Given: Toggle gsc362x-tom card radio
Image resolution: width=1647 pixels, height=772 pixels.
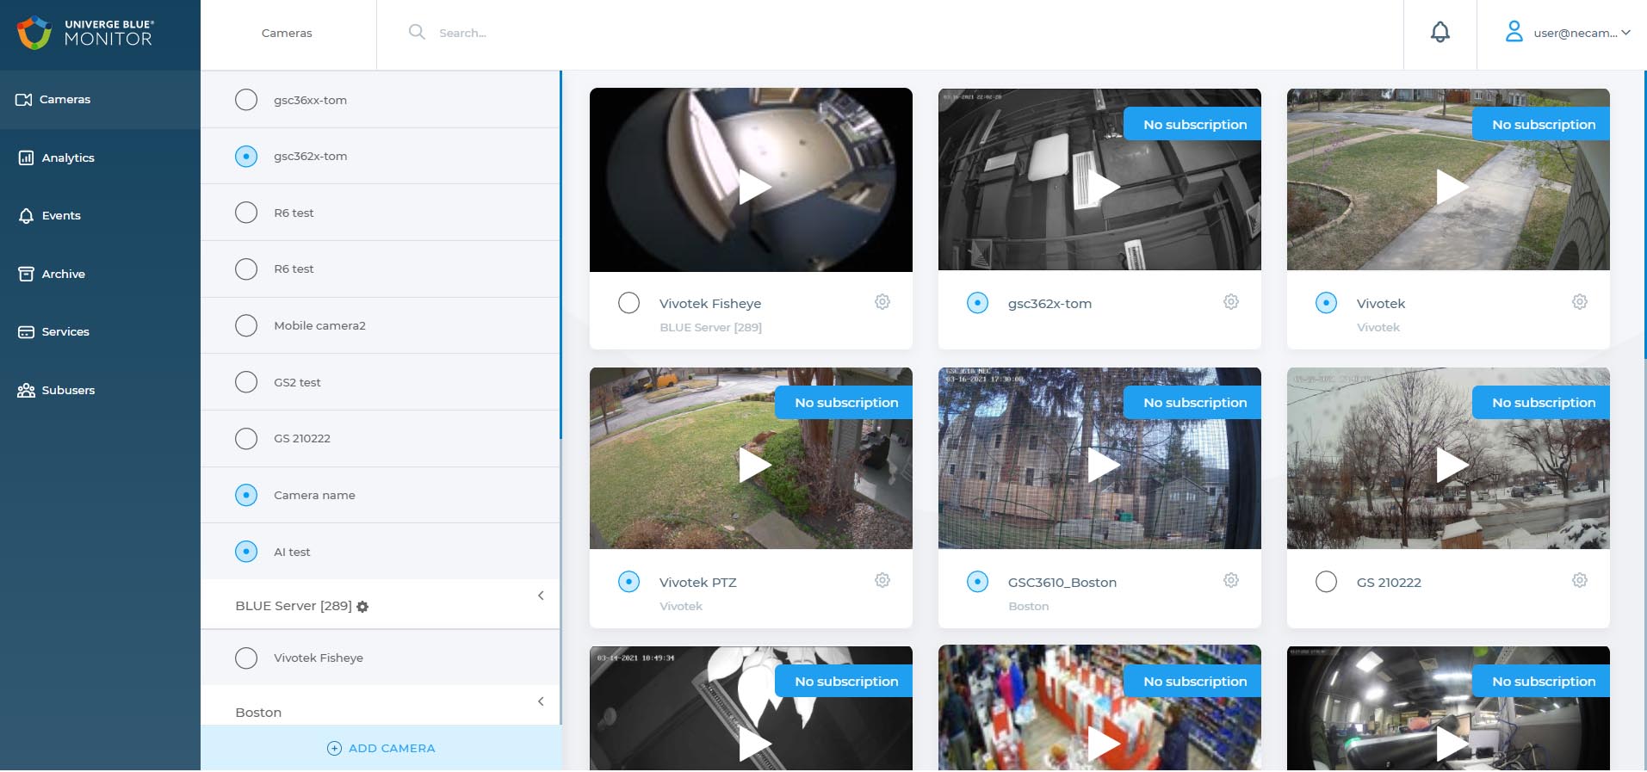Looking at the screenshot, I should [x=978, y=303].
